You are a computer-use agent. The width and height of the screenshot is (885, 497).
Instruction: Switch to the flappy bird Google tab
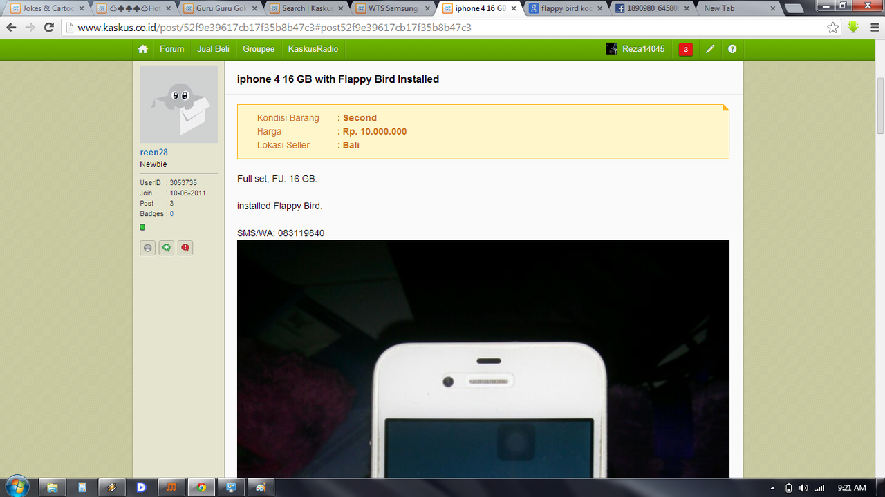point(566,8)
